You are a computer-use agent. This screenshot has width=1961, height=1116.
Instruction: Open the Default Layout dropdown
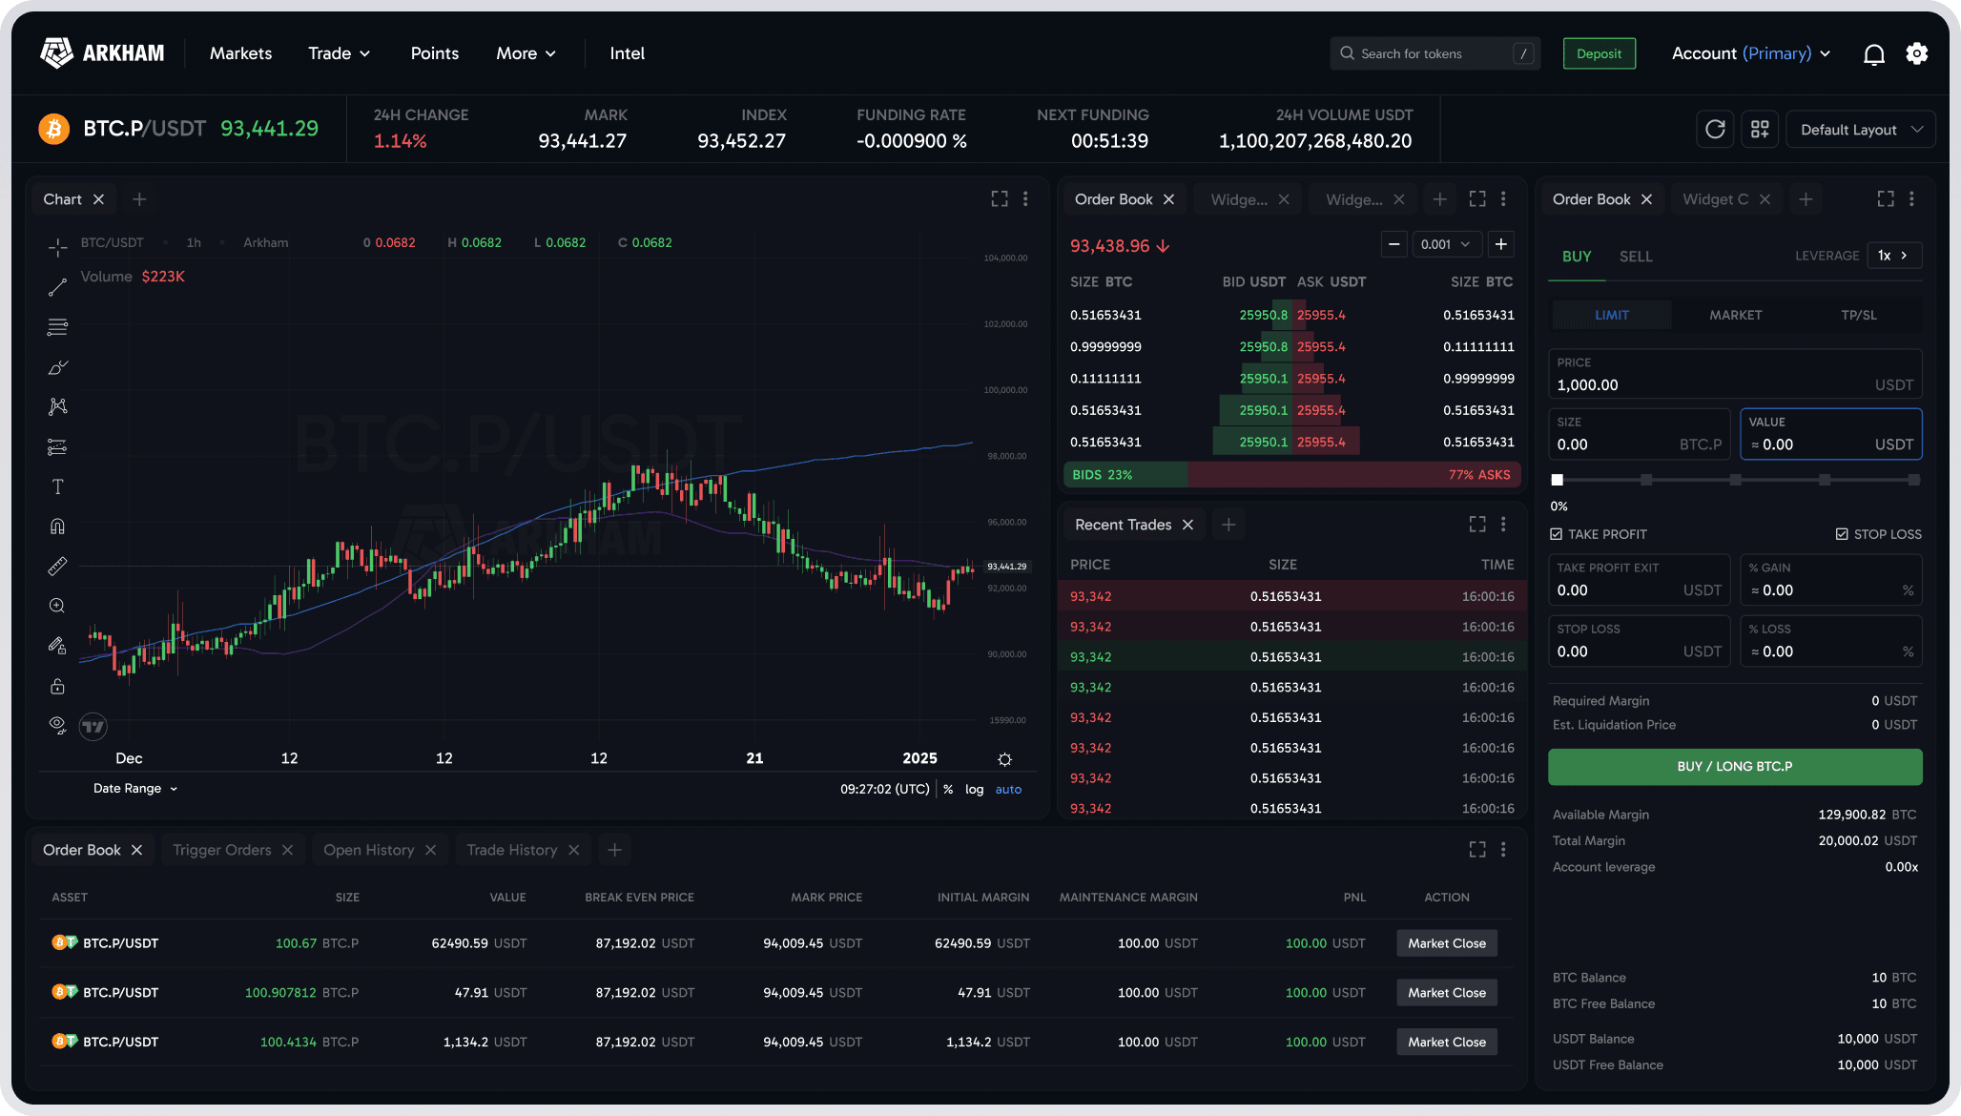(x=1859, y=129)
